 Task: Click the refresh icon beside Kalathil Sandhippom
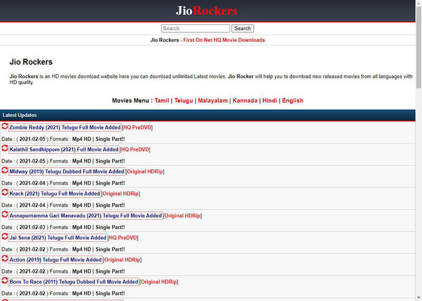tap(5, 148)
